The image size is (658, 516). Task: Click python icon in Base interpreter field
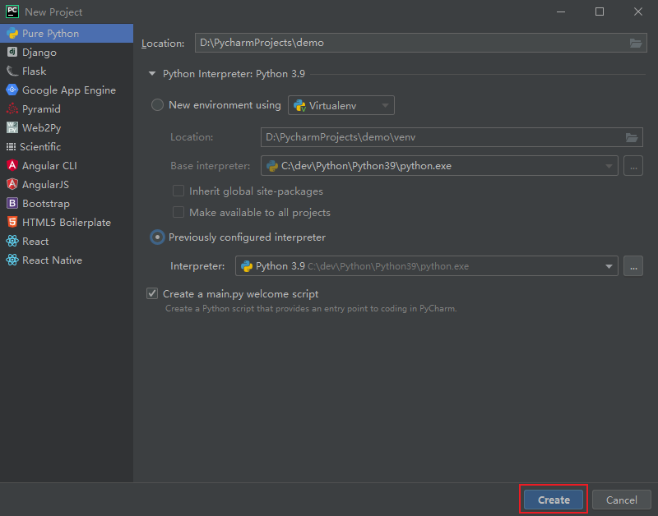point(272,166)
